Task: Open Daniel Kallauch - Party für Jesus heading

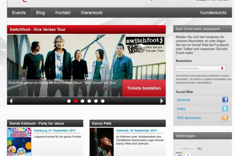Action: pyautogui.click(x=37, y=123)
